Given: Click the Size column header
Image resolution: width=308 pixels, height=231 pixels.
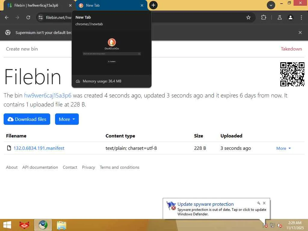Looking at the screenshot, I should coord(199,136).
